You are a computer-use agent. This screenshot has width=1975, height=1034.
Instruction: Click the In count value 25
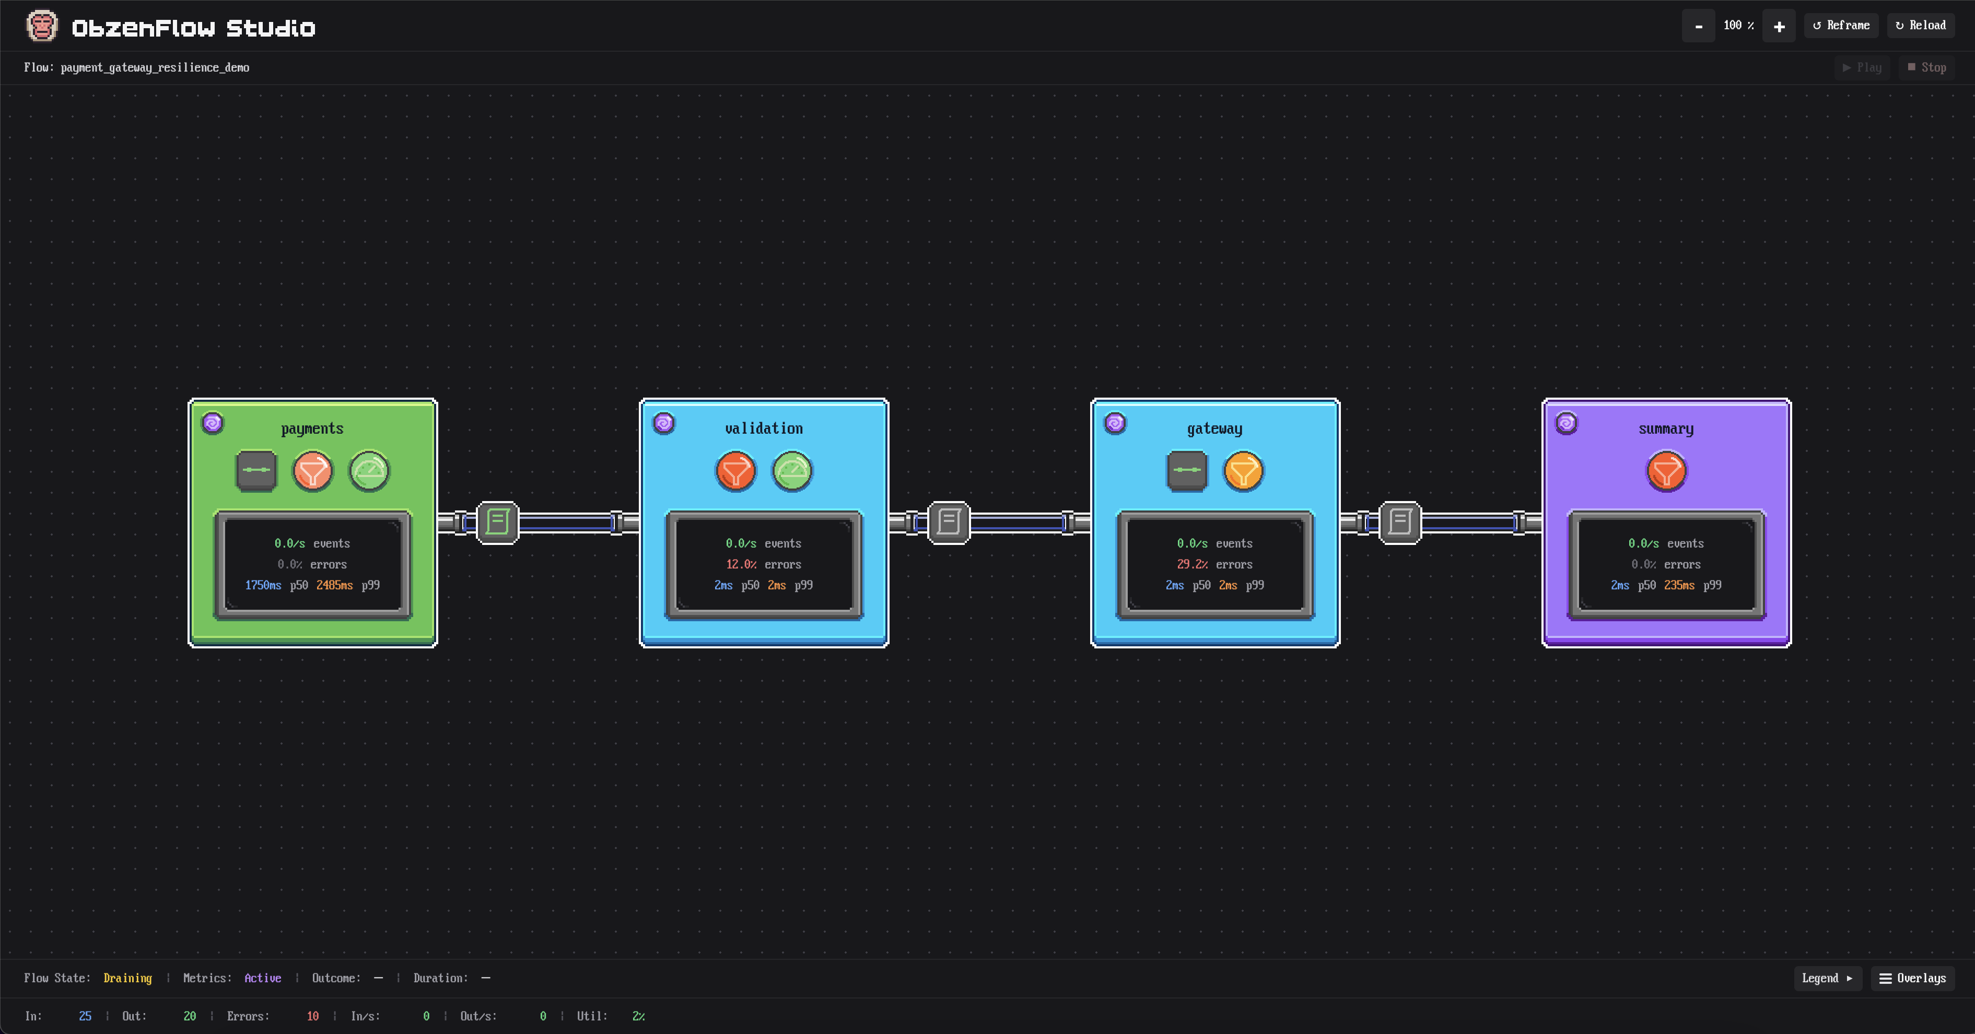click(85, 1016)
